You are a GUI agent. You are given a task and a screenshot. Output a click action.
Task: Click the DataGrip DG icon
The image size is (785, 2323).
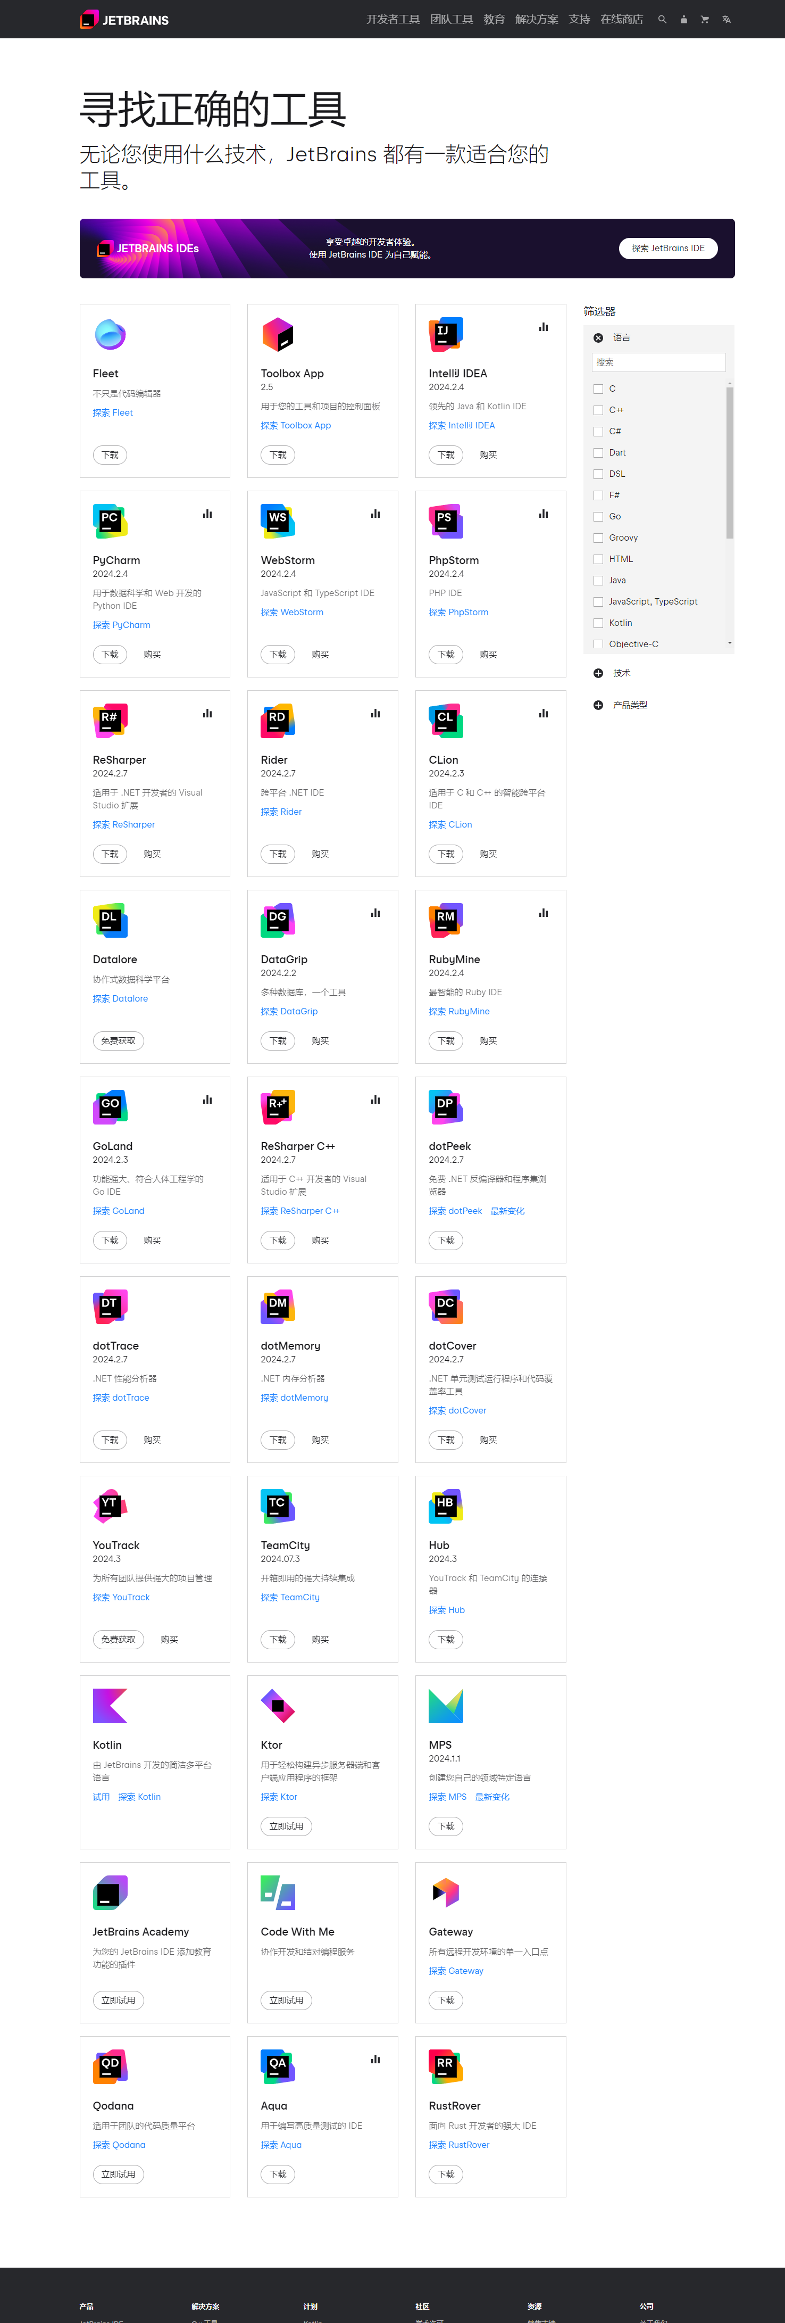point(278,920)
